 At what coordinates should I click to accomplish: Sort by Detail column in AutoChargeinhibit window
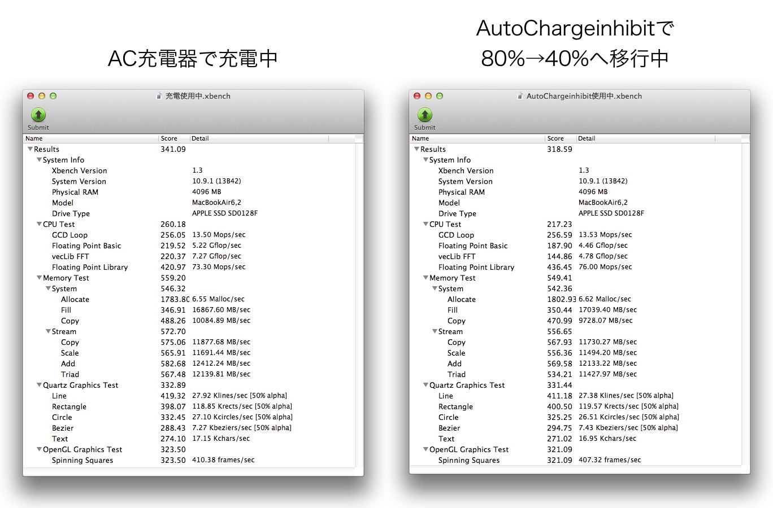[645, 138]
